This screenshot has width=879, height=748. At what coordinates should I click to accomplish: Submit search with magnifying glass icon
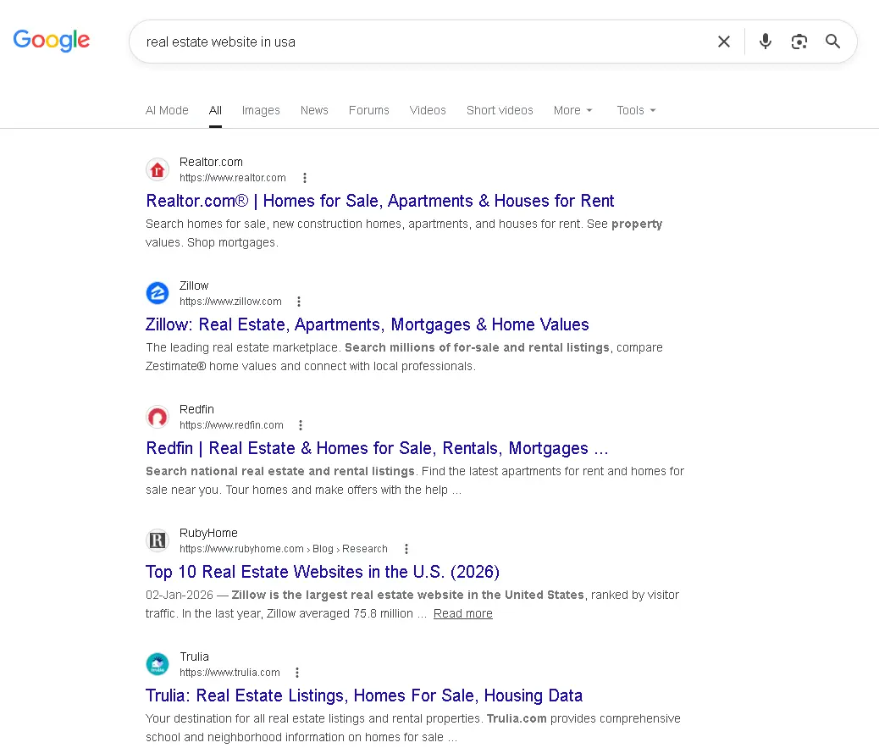pos(832,42)
